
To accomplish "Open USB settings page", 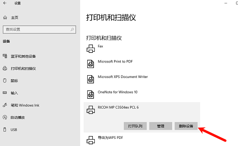I will coord(13,130).
